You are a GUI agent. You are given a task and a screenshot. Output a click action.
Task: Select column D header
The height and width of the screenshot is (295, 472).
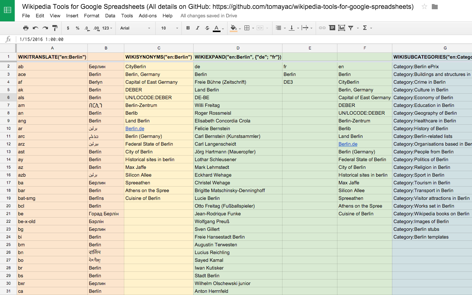pos(238,48)
